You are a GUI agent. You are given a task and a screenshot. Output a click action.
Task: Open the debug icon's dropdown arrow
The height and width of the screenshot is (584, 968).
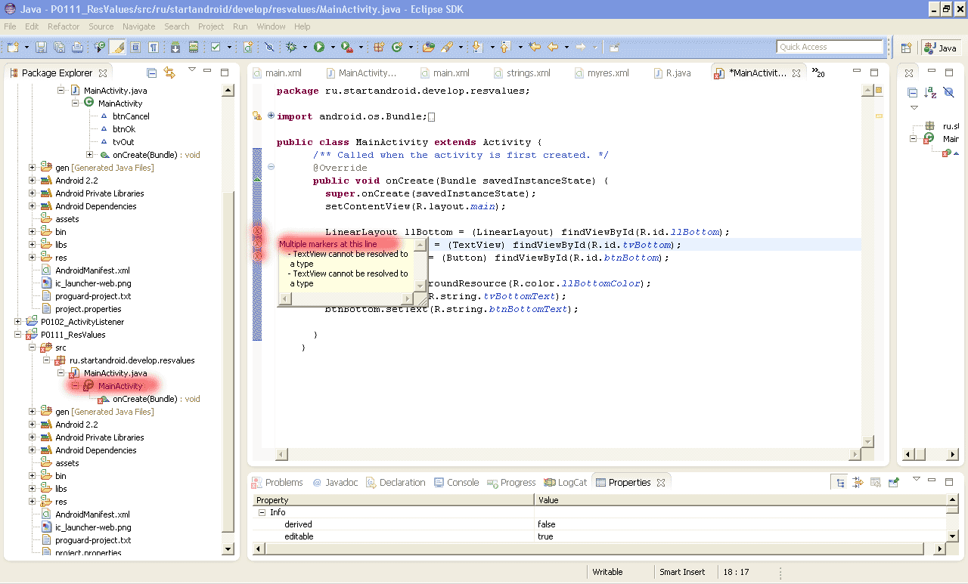(x=305, y=47)
